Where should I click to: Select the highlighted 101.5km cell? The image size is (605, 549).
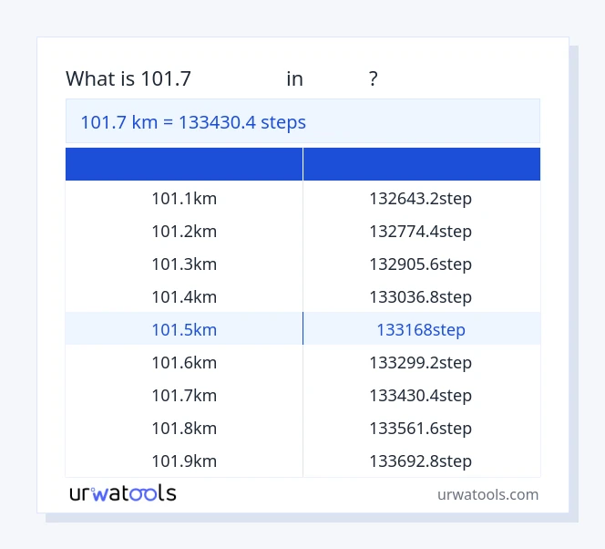point(184,329)
